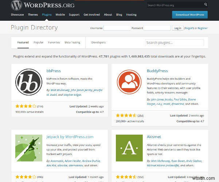Click the Download WordPress button

point(190,15)
